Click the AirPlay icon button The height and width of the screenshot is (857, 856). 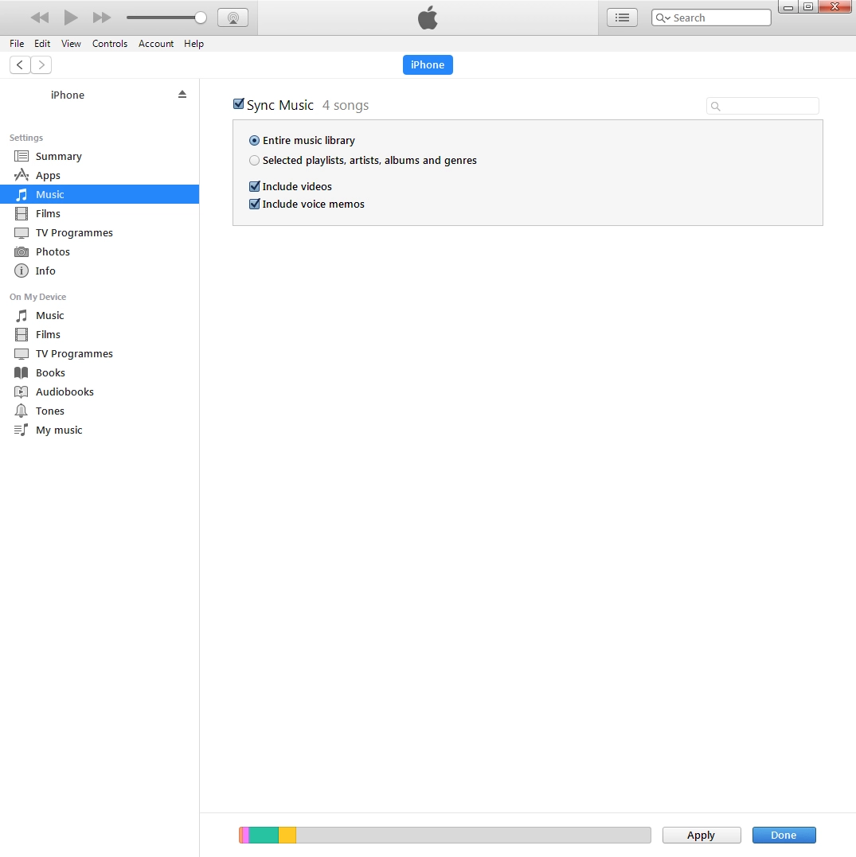coord(233,18)
